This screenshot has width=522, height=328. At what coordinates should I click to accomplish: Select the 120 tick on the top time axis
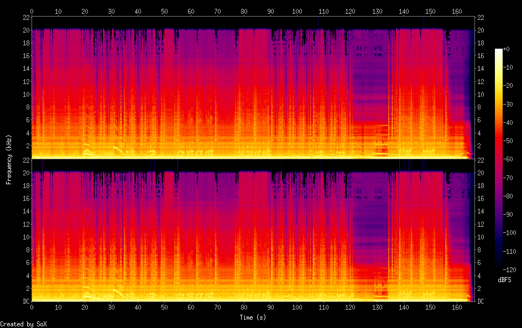[351, 11]
